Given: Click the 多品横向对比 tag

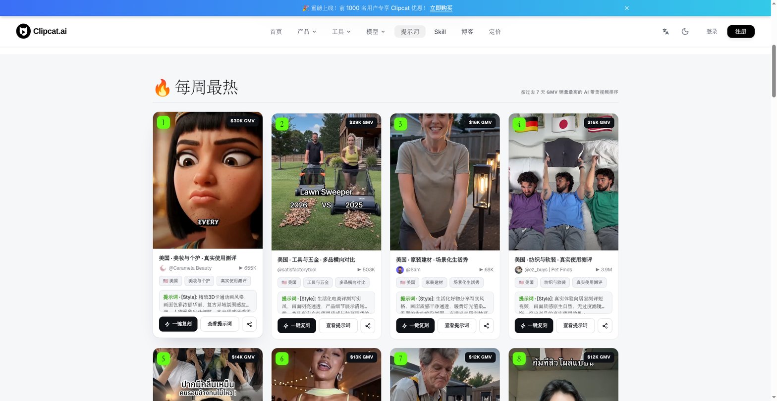Looking at the screenshot, I should [x=352, y=283].
